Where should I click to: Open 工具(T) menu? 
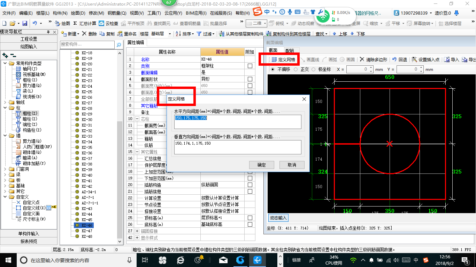154,13
